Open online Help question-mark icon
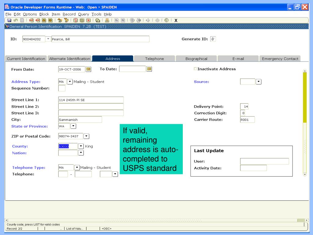313x235 pixels. coord(167,20)
